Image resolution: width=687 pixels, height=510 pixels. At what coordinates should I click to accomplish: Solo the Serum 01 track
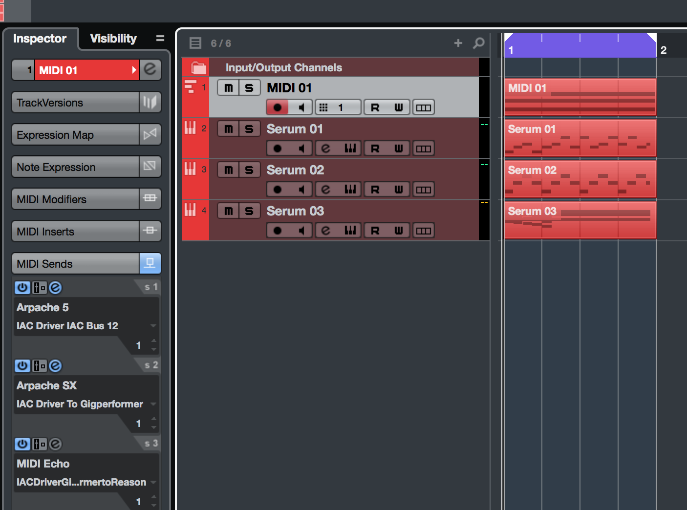point(249,129)
